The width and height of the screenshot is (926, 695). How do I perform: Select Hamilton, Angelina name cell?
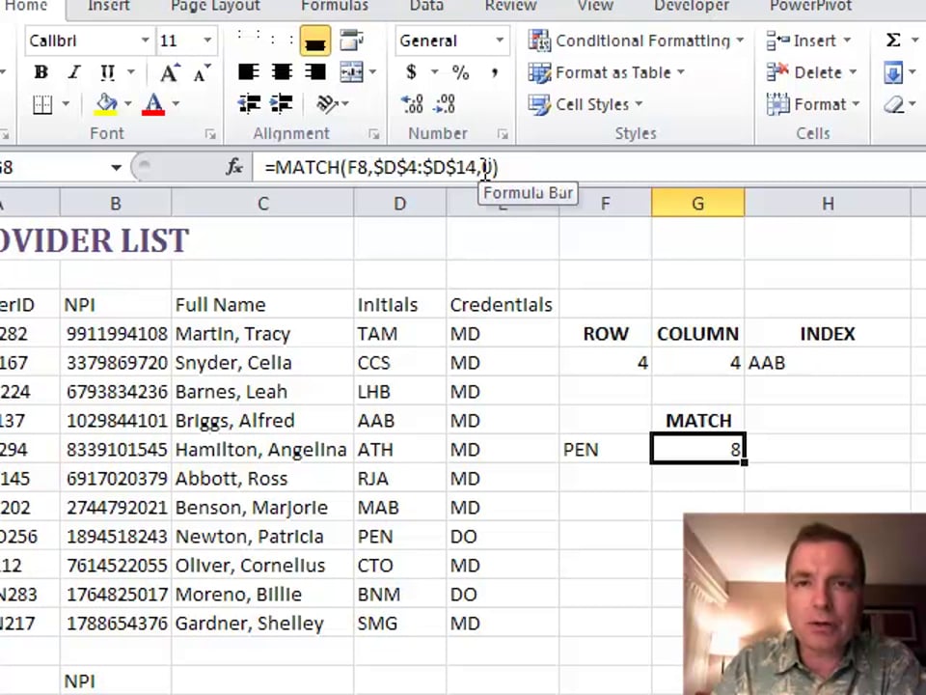pos(262,450)
